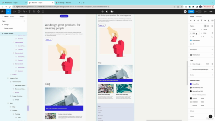Switch to the Assets tab
This screenshot has width=215, height=121.
[12, 16]
